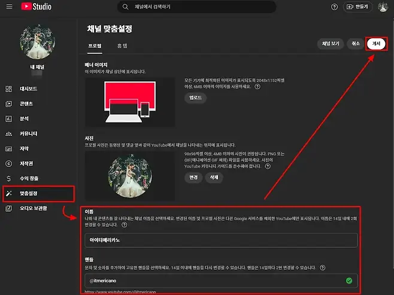This screenshot has width=394, height=295.
Task: Click the 만들기 create button
Action: click(357, 7)
